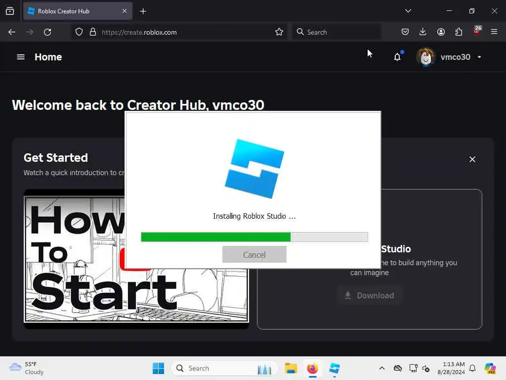Dismiss the Get Started panel

472,159
